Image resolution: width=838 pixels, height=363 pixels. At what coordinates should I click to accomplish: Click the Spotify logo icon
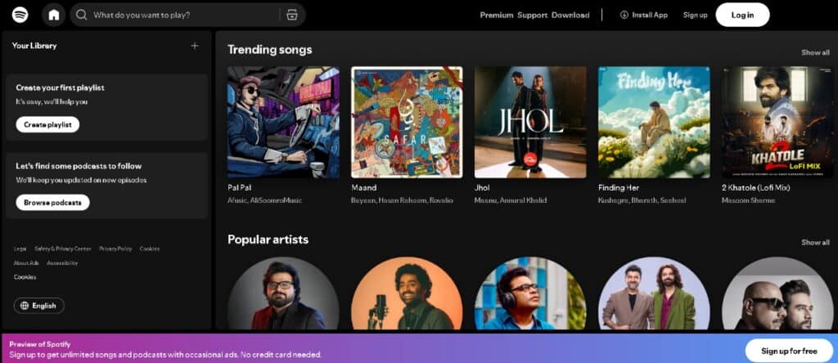coord(20,15)
